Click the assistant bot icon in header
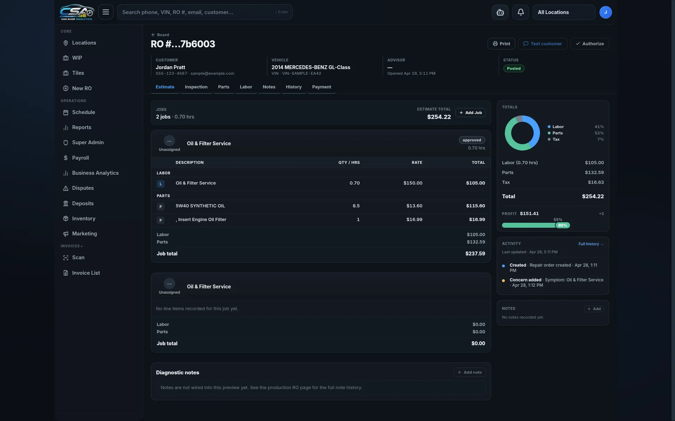 pos(500,12)
